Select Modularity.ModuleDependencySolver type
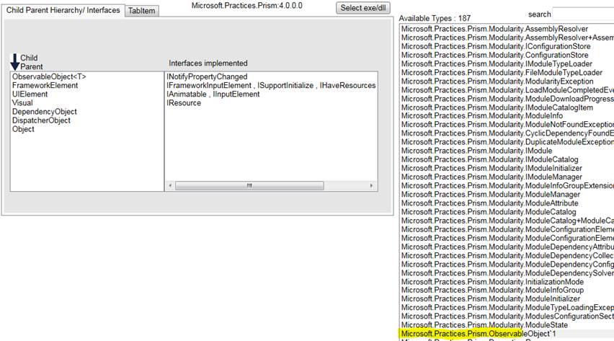614x341 pixels. coord(507,273)
